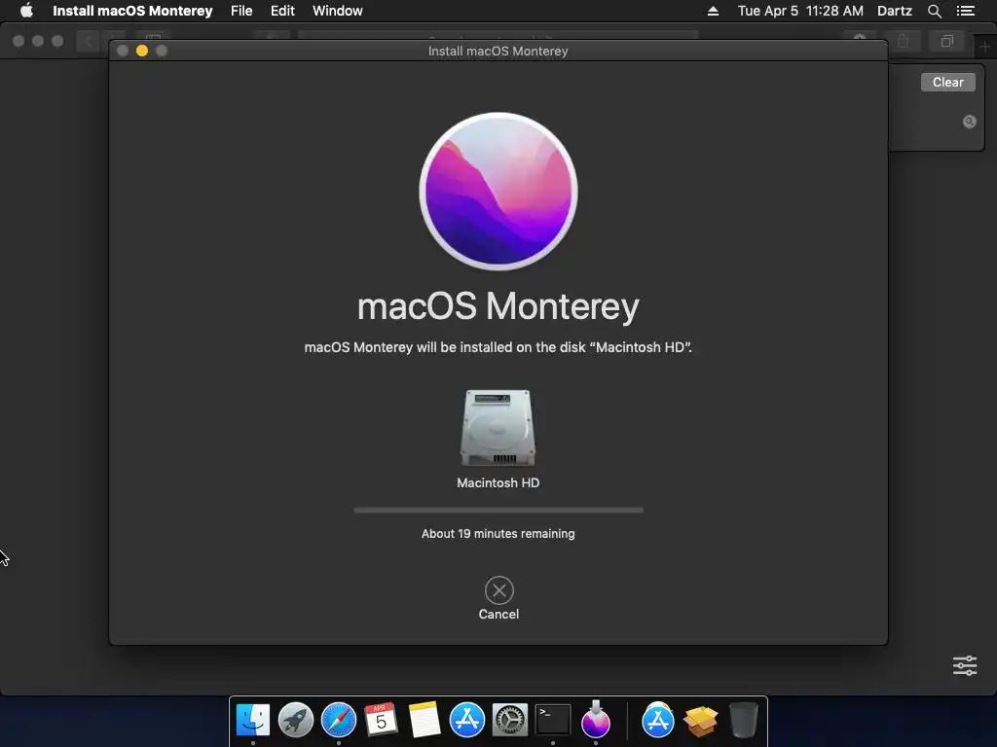
Task: Click the plus new tab button in background window
Action: click(984, 47)
